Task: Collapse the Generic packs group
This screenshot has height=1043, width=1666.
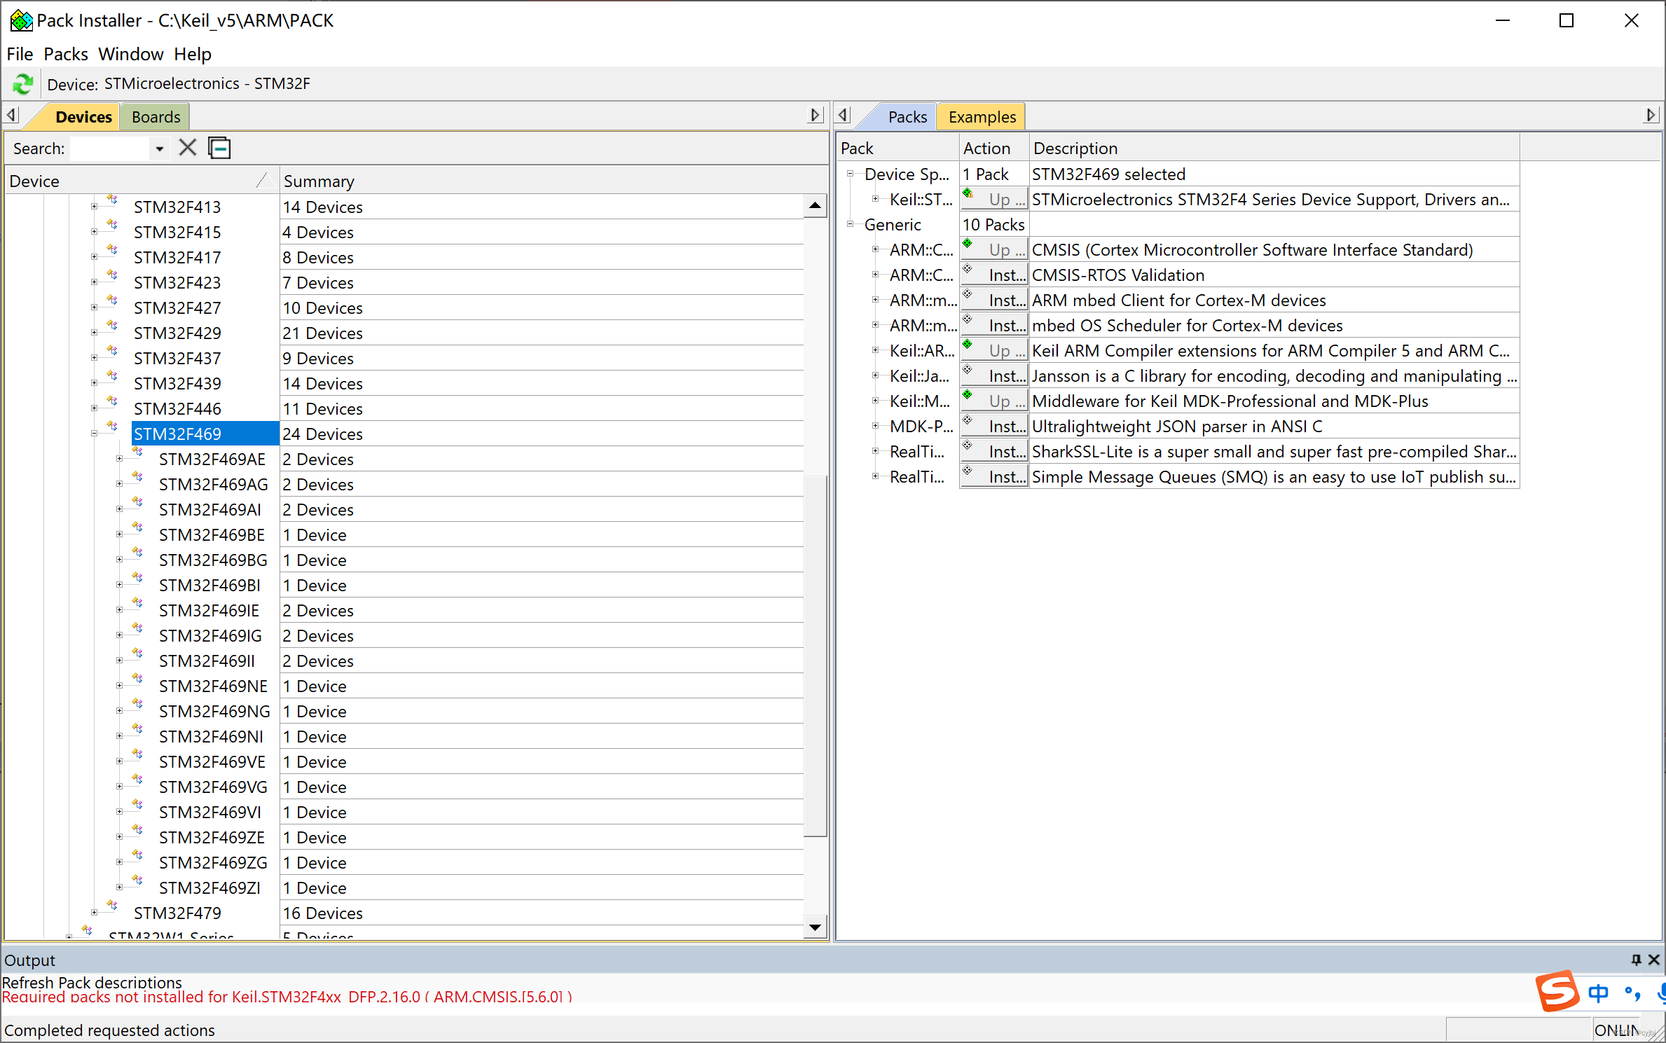Action: tap(850, 224)
